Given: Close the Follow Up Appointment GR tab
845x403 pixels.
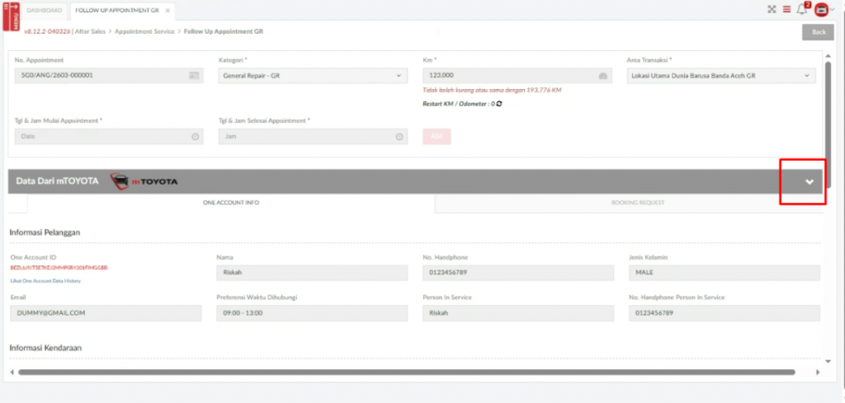Looking at the screenshot, I should tap(167, 10).
